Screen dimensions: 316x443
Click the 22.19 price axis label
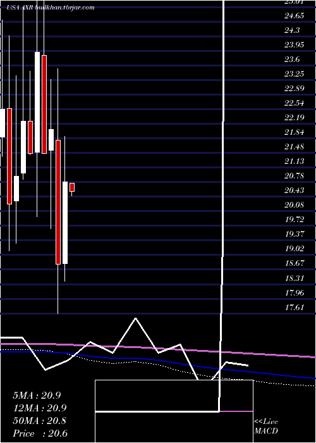click(x=295, y=118)
